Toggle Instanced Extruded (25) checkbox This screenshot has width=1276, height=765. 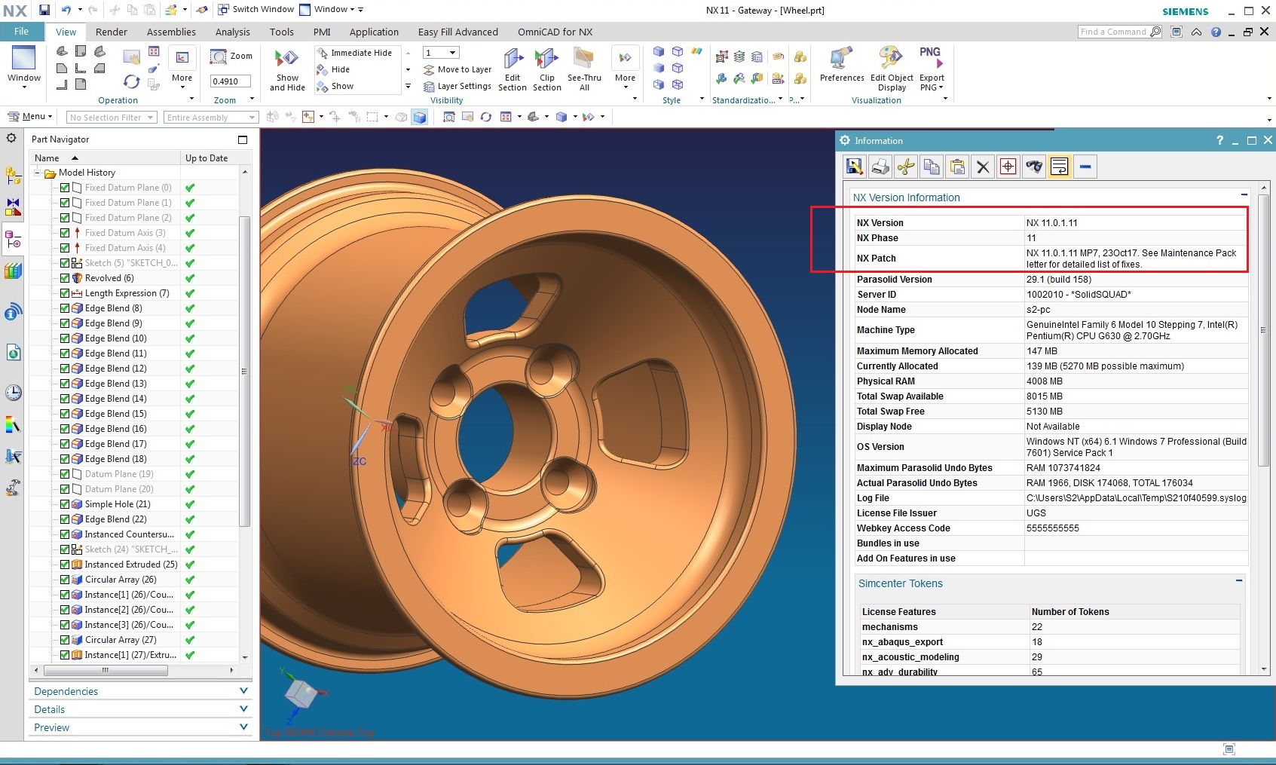tap(65, 565)
